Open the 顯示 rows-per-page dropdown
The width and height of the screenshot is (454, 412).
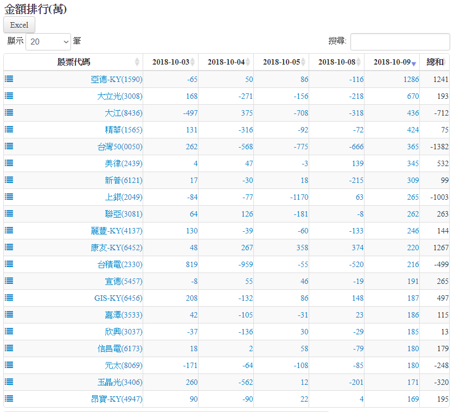coord(48,41)
